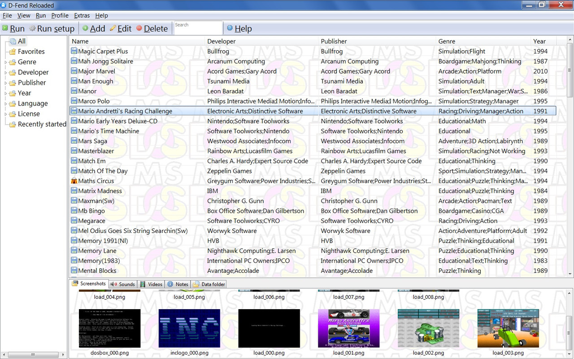
Task: Open Help from the toolbar
Action: tap(239, 28)
